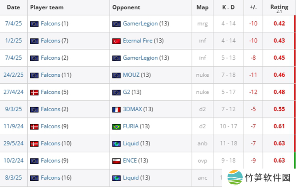Open the Eternal Fire team link
Screen dimensions: 296x187
coord(137,41)
